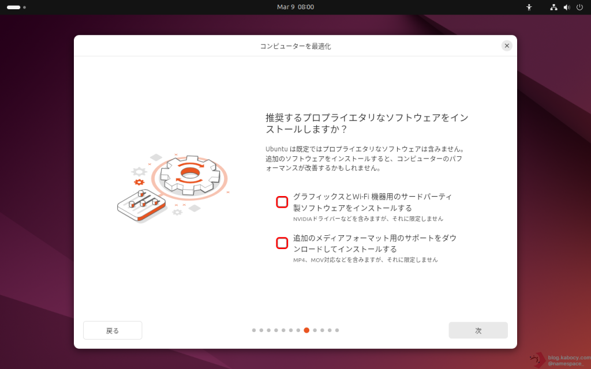This screenshot has height=369, width=591.
Task: Click the small orange gear in illustration
Action: click(139, 182)
